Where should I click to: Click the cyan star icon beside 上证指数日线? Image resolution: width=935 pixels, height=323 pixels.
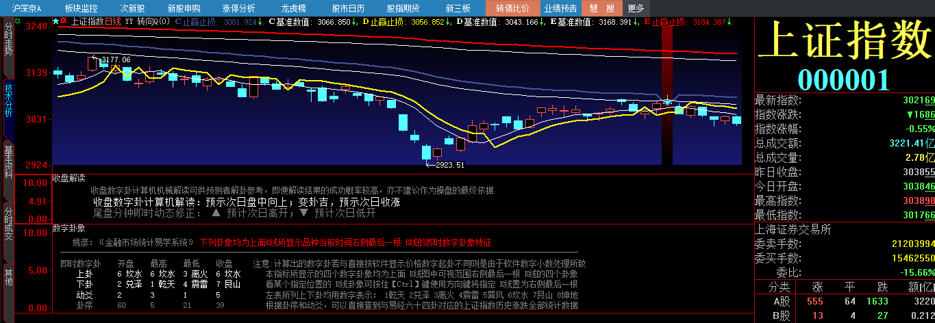(55, 21)
